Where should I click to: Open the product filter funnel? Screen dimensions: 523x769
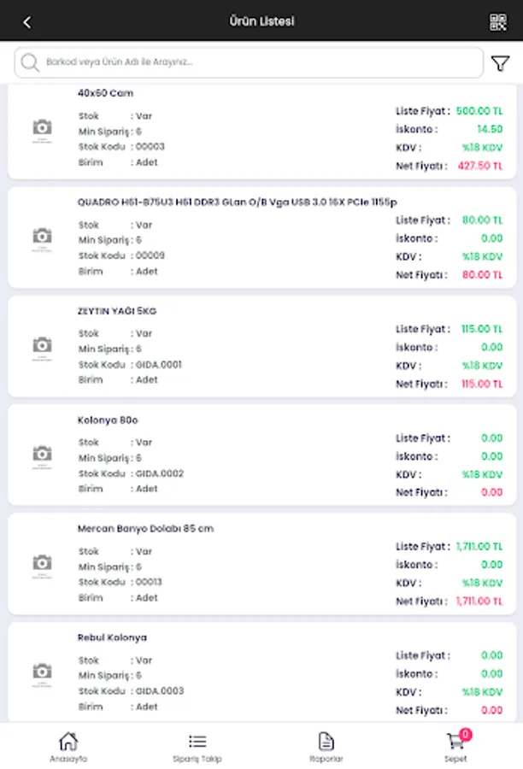pos(500,63)
